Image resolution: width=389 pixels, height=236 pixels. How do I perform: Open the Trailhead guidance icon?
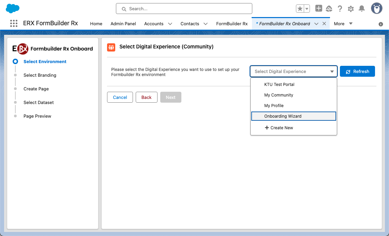pos(329,9)
